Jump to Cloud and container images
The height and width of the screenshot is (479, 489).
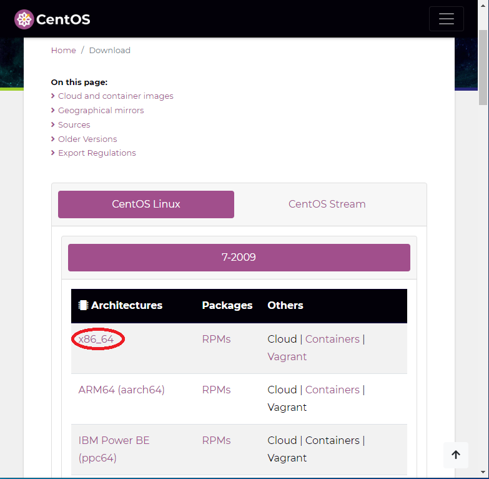(116, 96)
